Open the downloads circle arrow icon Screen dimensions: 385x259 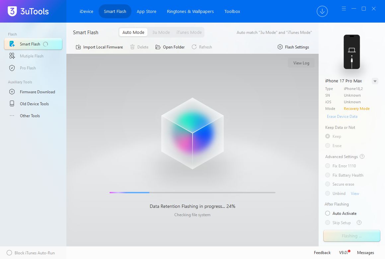[322, 11]
